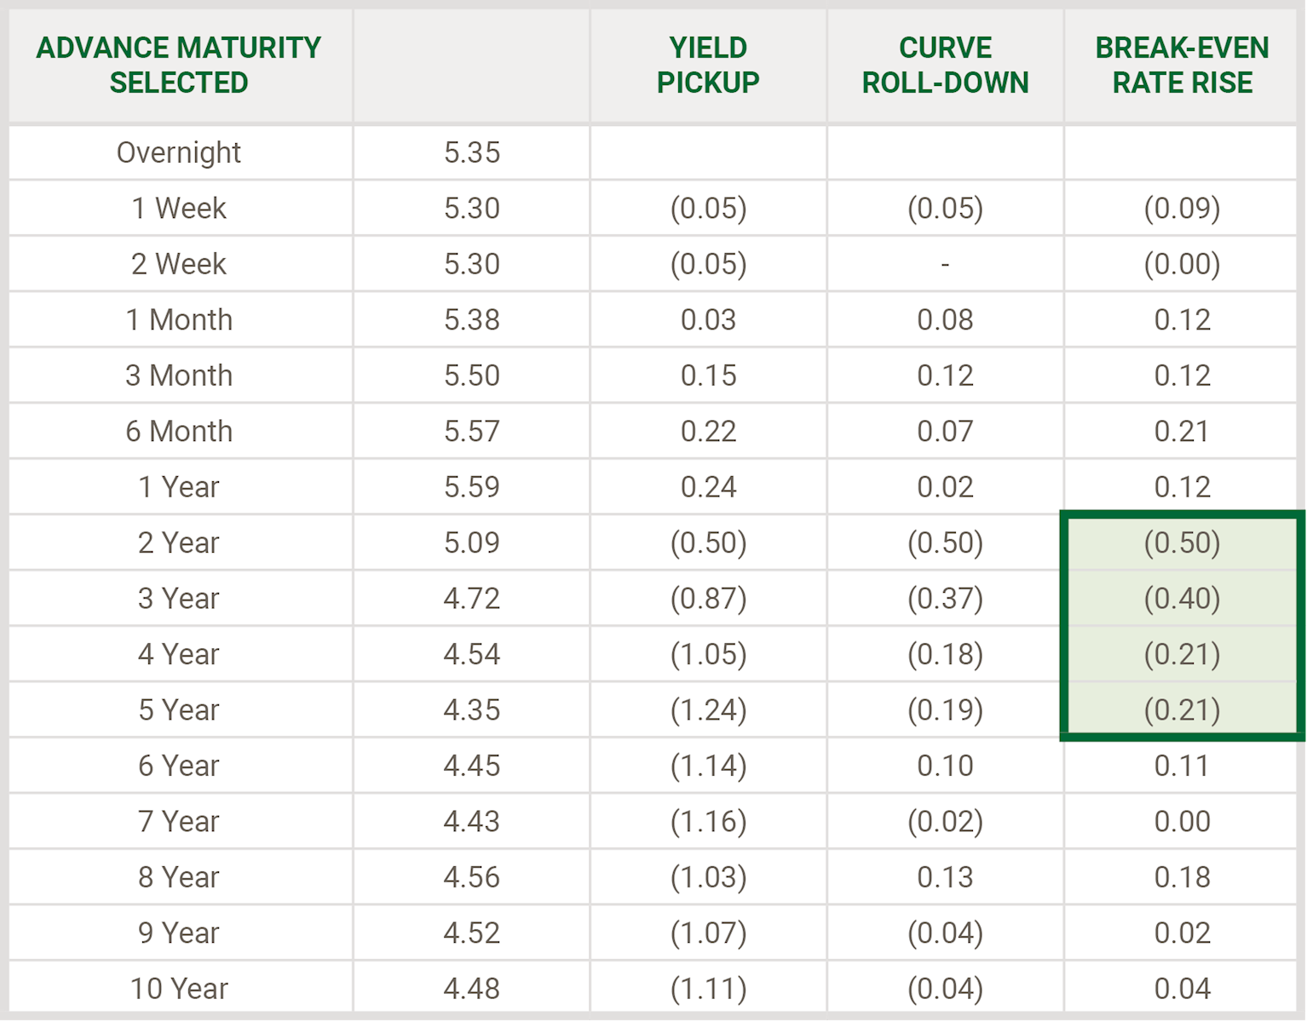
Task: Click the "YIELD PICKUP" column header
Action: pos(708,65)
